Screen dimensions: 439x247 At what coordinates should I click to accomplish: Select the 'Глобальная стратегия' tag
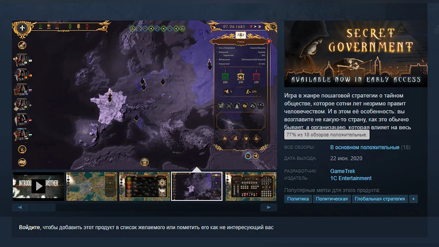pos(380,199)
